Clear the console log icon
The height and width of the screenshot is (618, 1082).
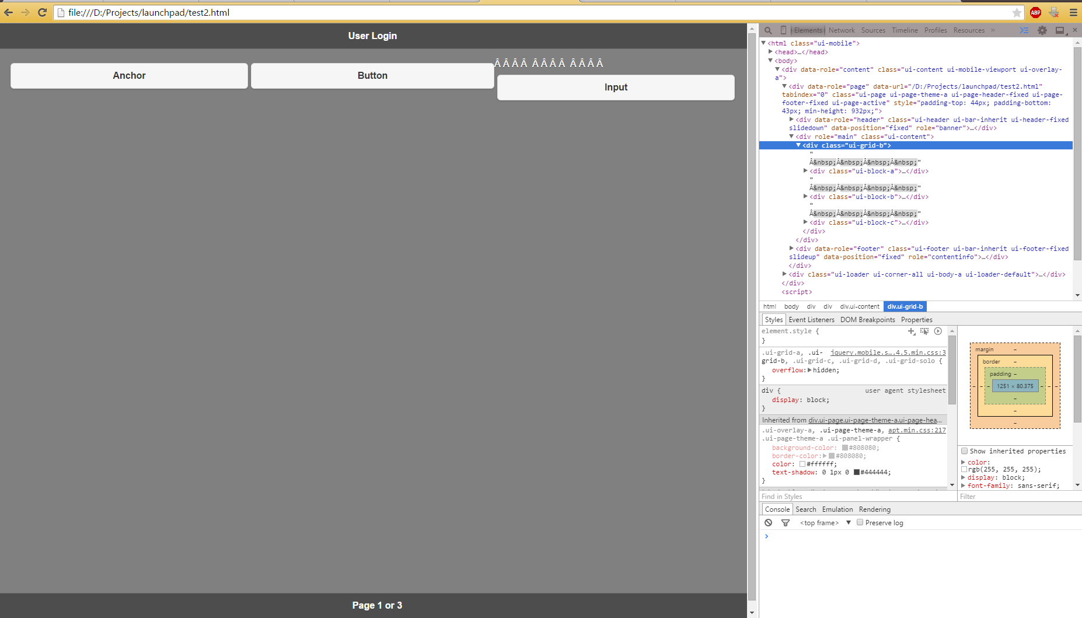[769, 523]
